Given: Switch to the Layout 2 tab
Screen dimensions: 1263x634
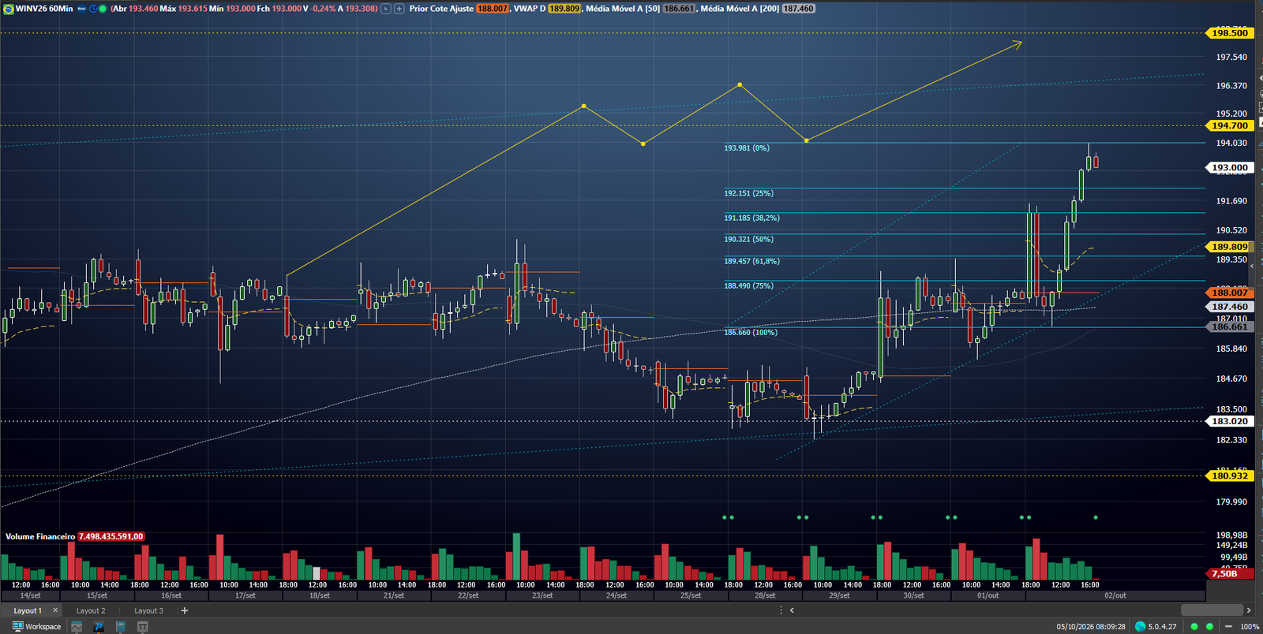Looking at the screenshot, I should [91, 610].
